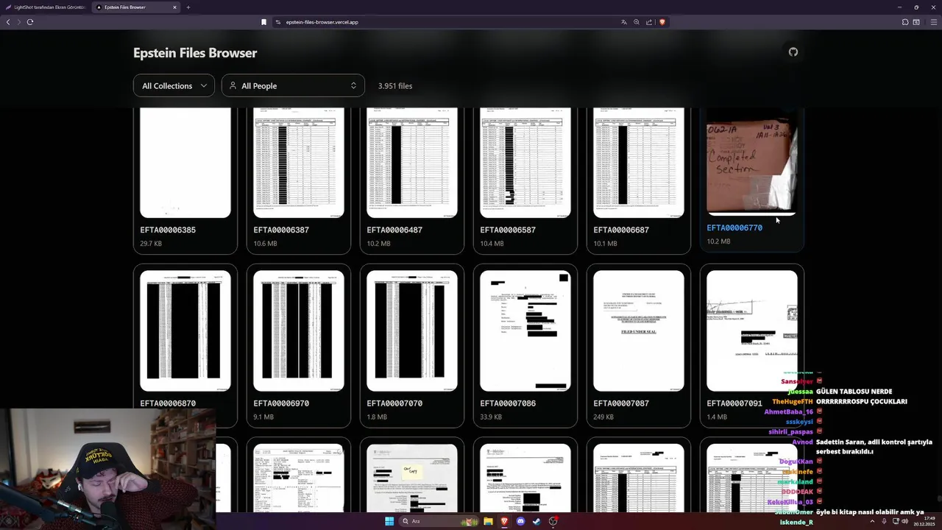Show hidden system tray icons
The width and height of the screenshot is (942, 530).
click(x=872, y=521)
